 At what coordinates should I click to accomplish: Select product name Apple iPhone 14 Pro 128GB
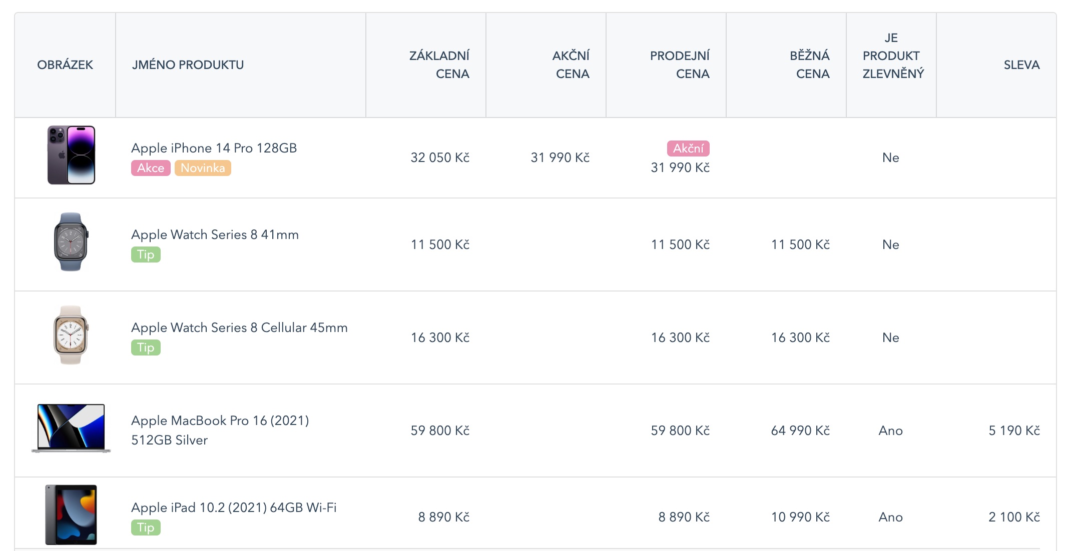pos(214,148)
